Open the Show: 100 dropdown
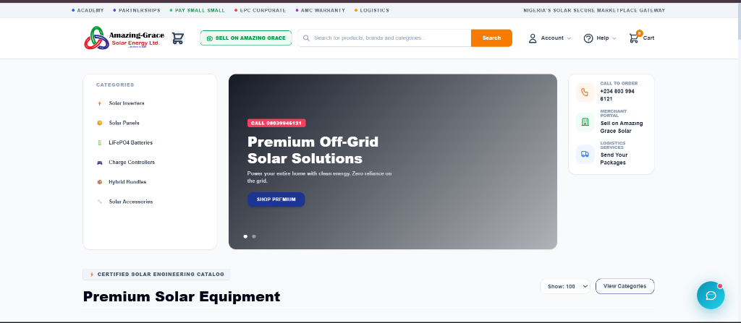 (564, 286)
